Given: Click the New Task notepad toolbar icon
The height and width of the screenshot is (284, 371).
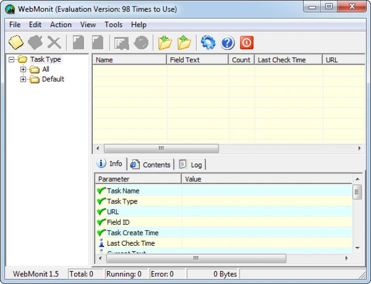Looking at the screenshot, I should pos(16,43).
